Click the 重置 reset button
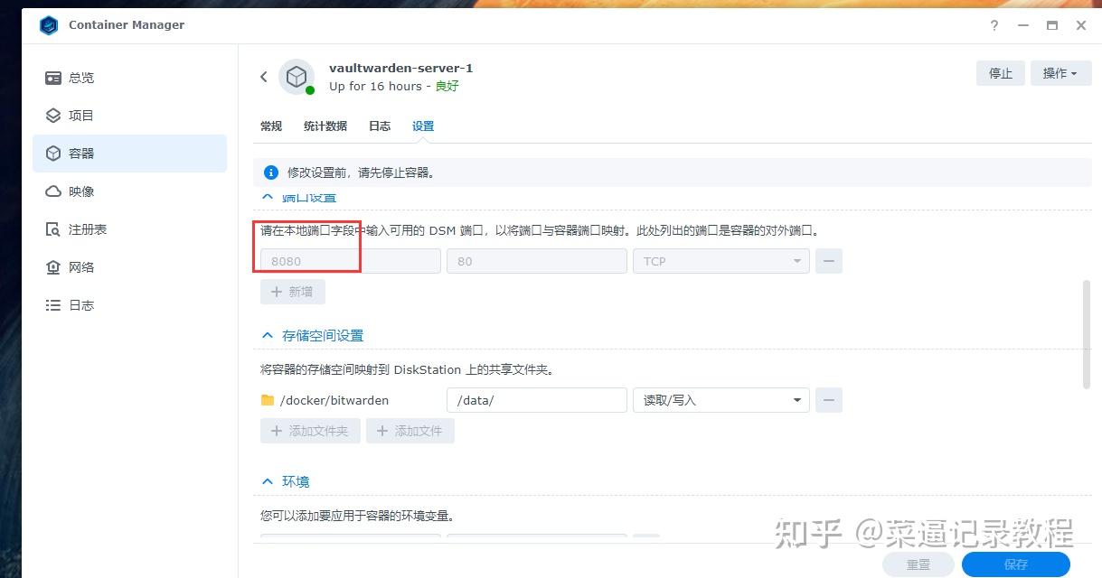Screen dimensions: 1102x578 tap(918, 564)
